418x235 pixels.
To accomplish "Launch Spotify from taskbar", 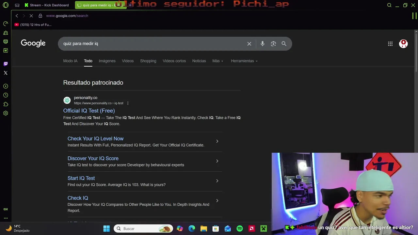I will (x=240, y=228).
